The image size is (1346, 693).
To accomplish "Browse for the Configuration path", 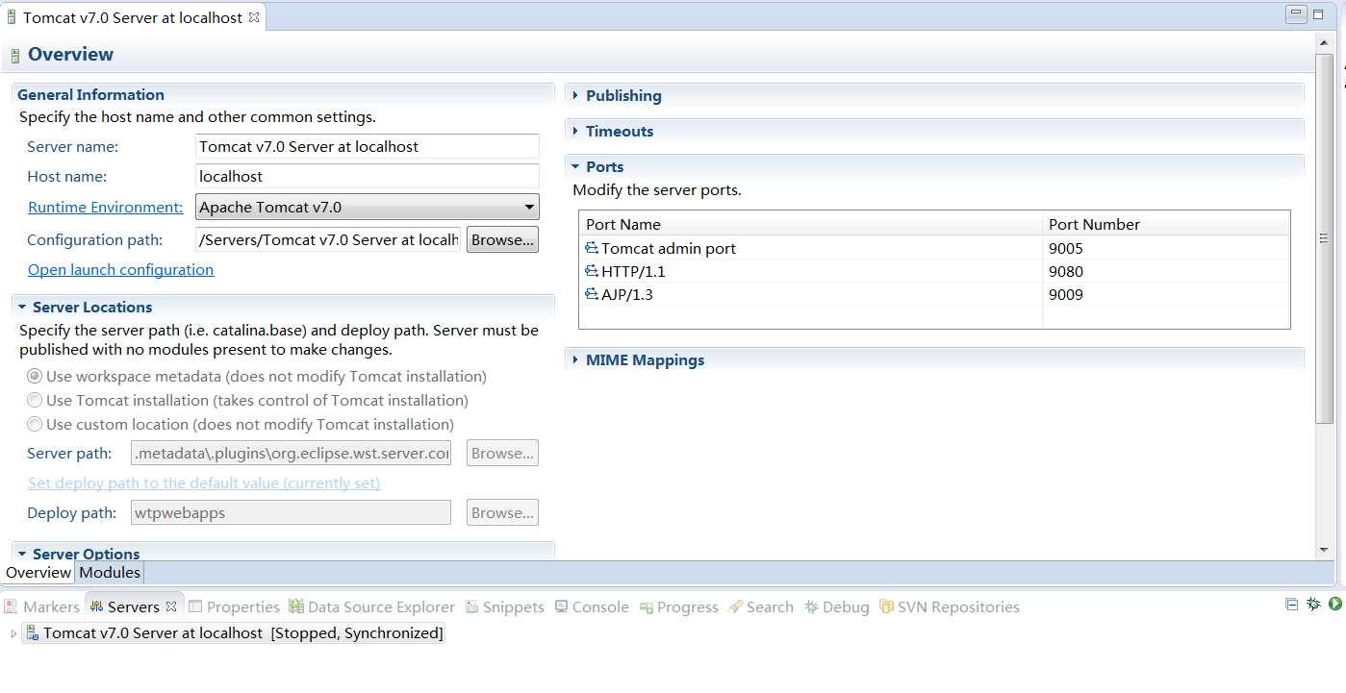I will 502,239.
